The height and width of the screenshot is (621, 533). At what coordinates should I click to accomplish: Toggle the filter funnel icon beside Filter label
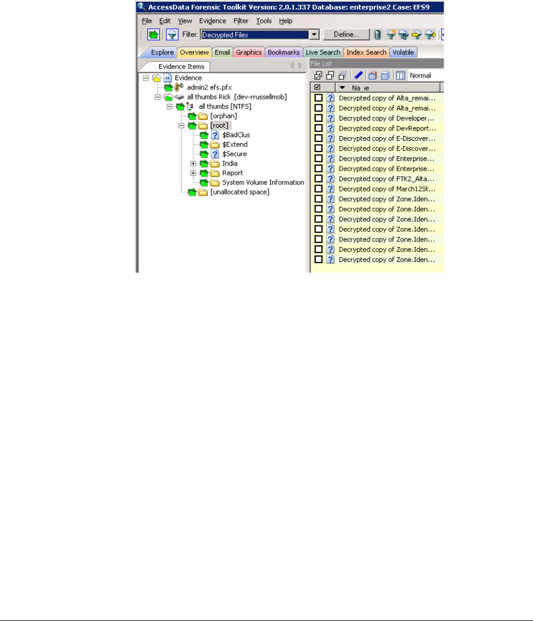pos(172,34)
